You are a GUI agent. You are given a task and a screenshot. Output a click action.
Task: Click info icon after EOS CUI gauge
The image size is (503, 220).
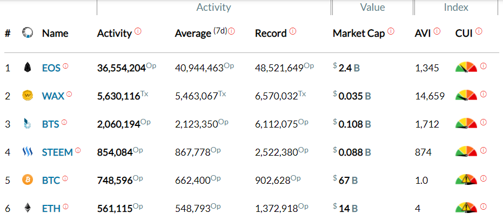pyautogui.click(x=484, y=66)
